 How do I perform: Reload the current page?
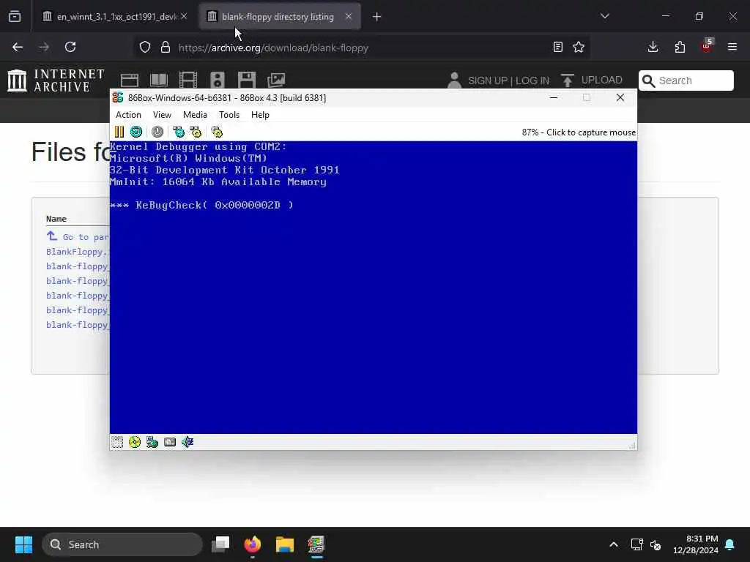(70, 48)
